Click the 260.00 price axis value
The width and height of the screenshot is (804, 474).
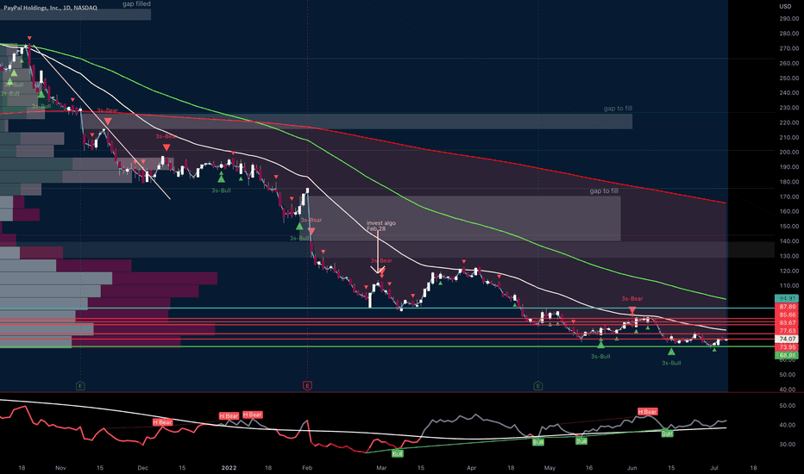point(789,63)
